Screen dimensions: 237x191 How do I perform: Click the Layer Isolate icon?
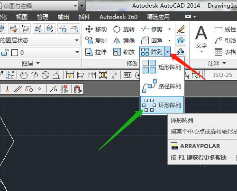tap(38, 29)
